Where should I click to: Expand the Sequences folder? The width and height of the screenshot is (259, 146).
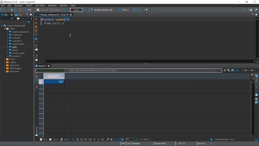4,65
